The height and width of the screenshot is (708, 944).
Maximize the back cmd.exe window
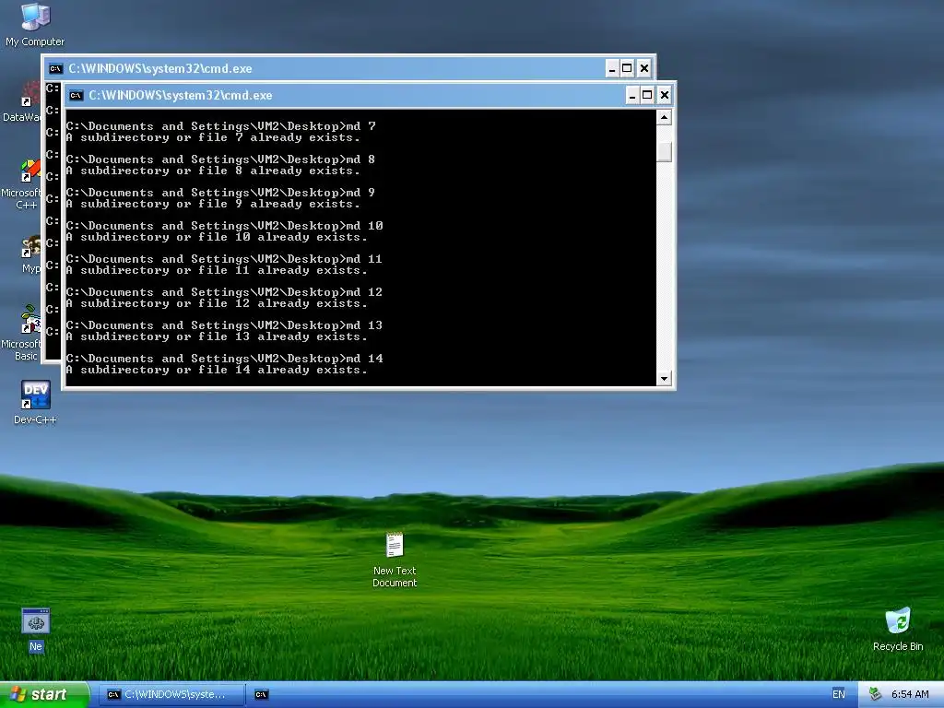(x=627, y=68)
